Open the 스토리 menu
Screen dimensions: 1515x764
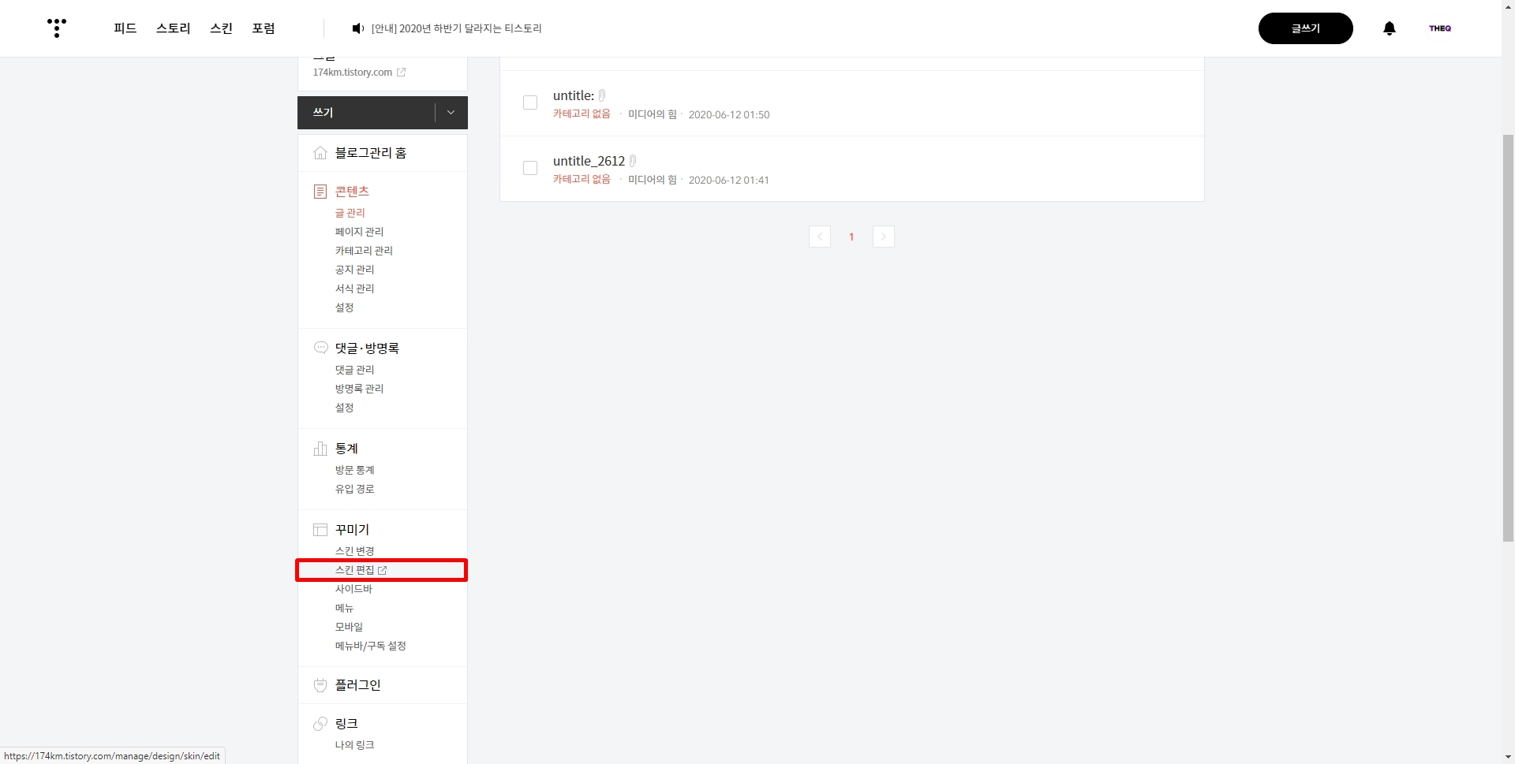[x=174, y=28]
